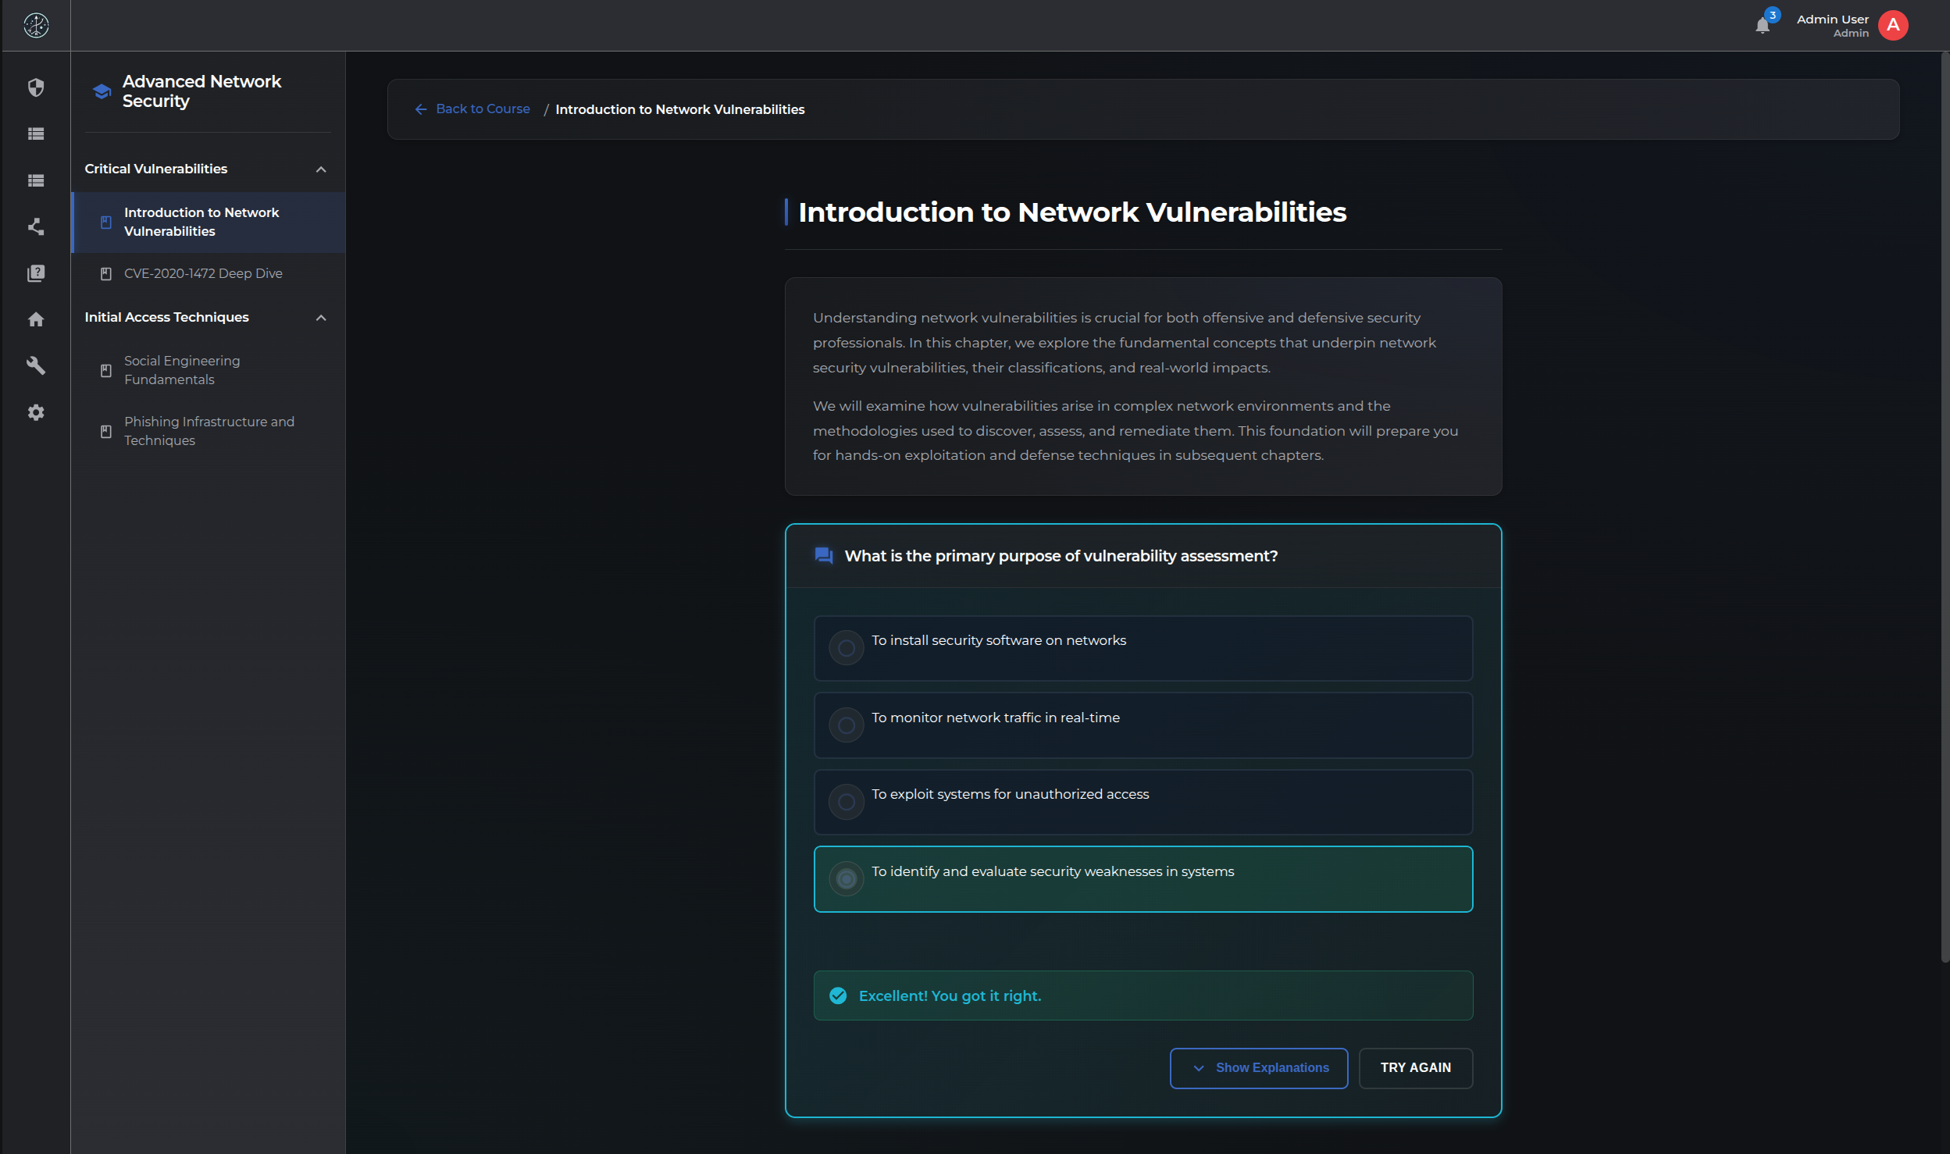Open Social Engineering Fundamentals chapter
Viewport: 1950px width, 1154px height.
point(182,370)
